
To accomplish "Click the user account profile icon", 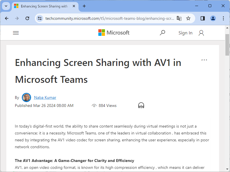I will click(x=201, y=33).
